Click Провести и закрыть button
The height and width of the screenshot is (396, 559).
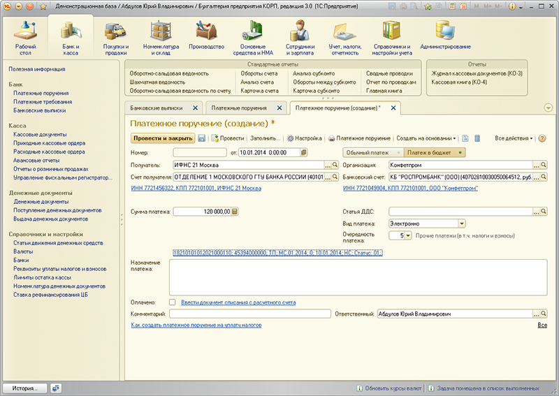click(x=163, y=138)
